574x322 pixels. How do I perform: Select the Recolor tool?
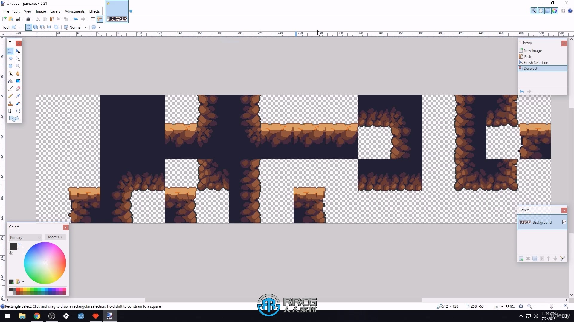click(x=18, y=103)
